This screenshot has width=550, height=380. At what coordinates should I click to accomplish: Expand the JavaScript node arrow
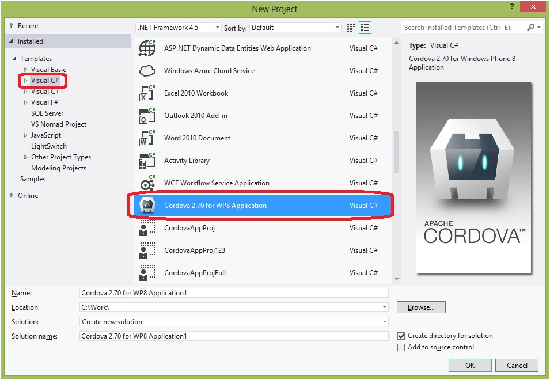pyautogui.click(x=25, y=135)
